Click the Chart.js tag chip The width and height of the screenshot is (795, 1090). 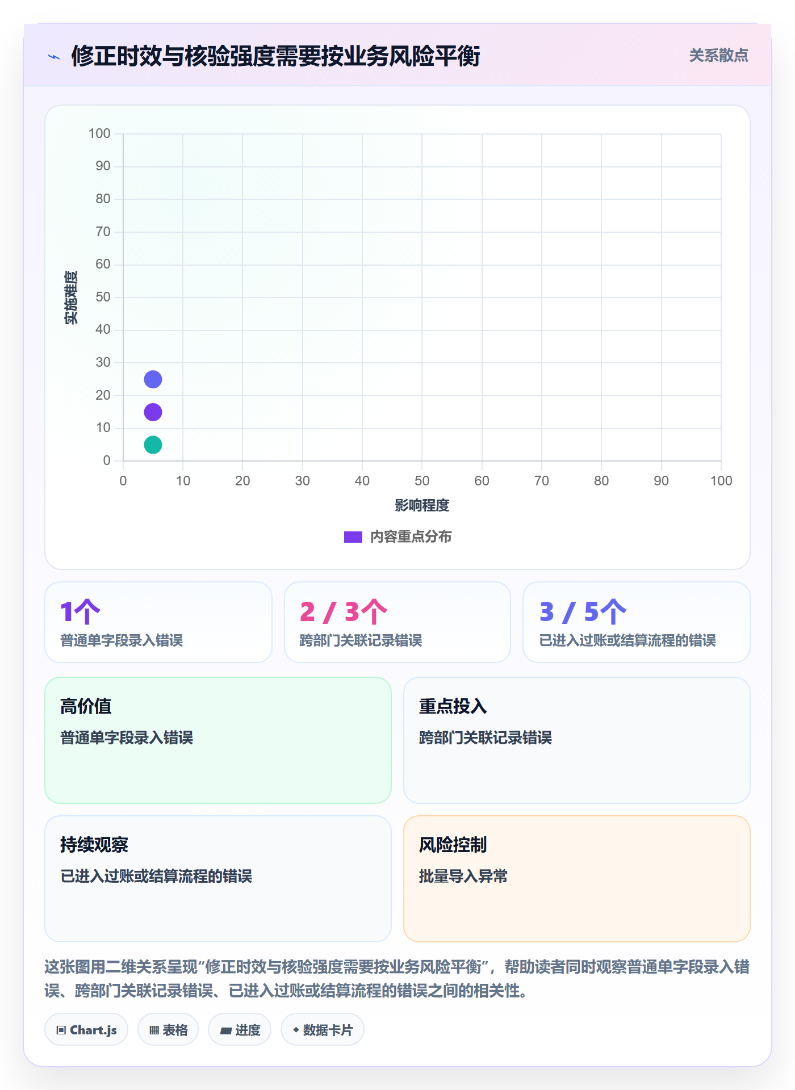(86, 1030)
